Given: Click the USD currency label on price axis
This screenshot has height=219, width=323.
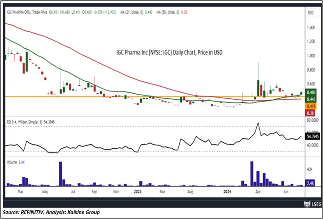Looking at the screenshot, I should [311, 13].
